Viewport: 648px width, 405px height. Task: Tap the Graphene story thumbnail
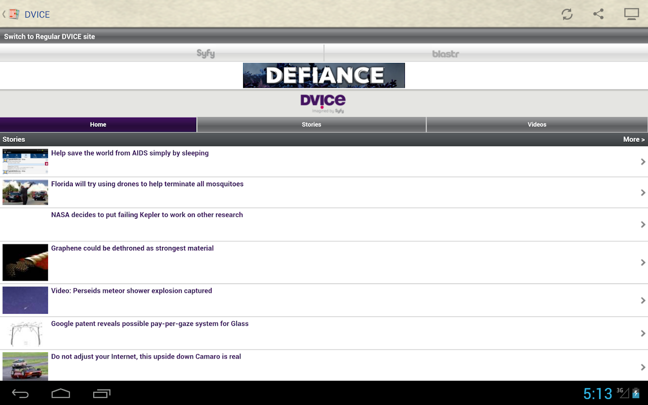(25, 262)
